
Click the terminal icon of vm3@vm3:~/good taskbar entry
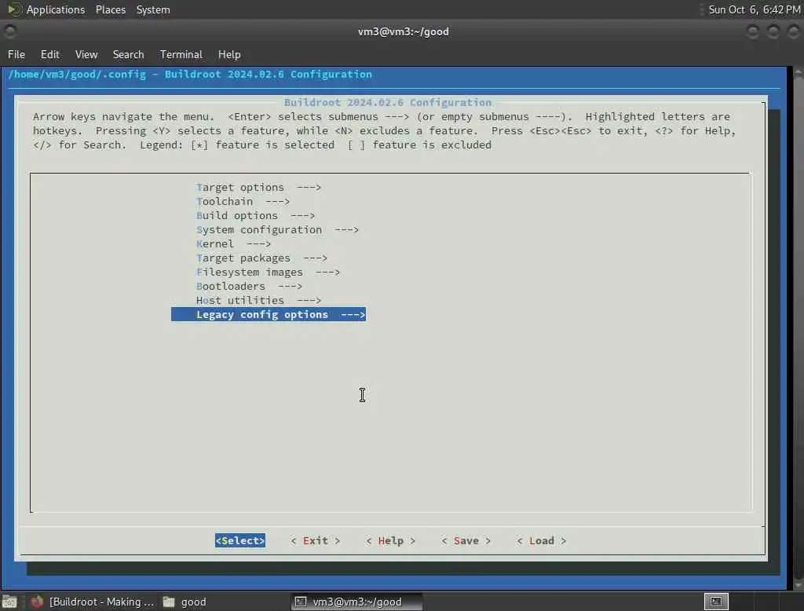301,602
